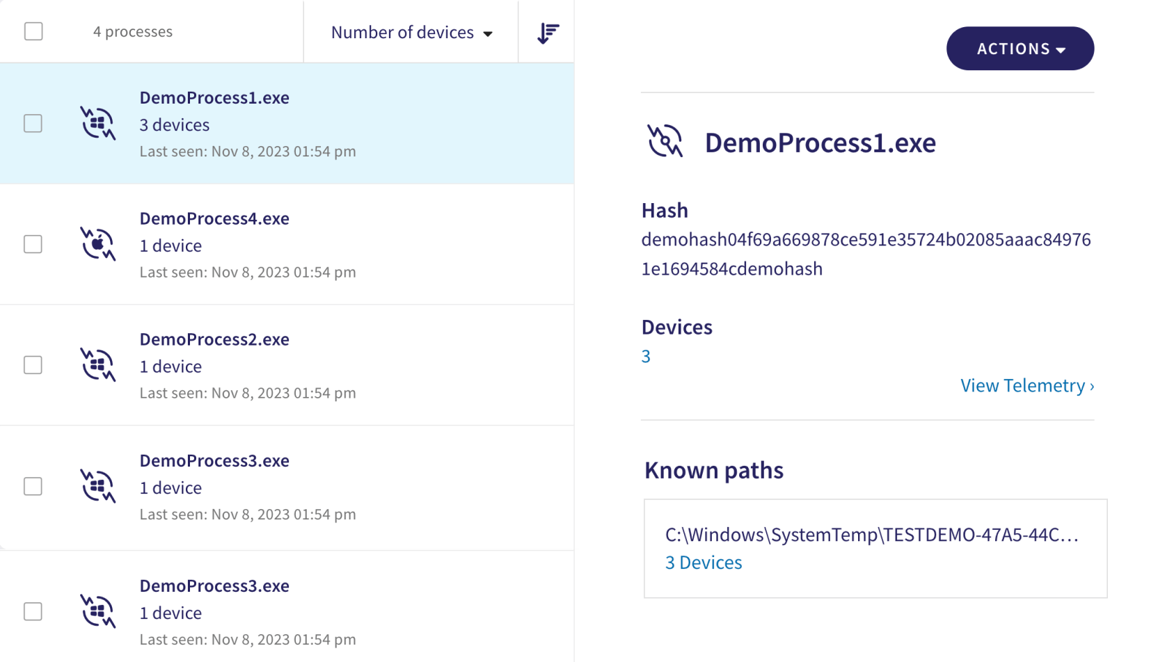Check the box for DemoProcess1.exe
The width and height of the screenshot is (1158, 662).
33,124
